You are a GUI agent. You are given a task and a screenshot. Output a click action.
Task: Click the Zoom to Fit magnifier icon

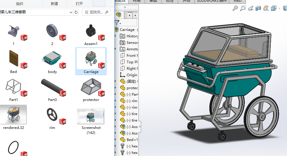[235, 8]
